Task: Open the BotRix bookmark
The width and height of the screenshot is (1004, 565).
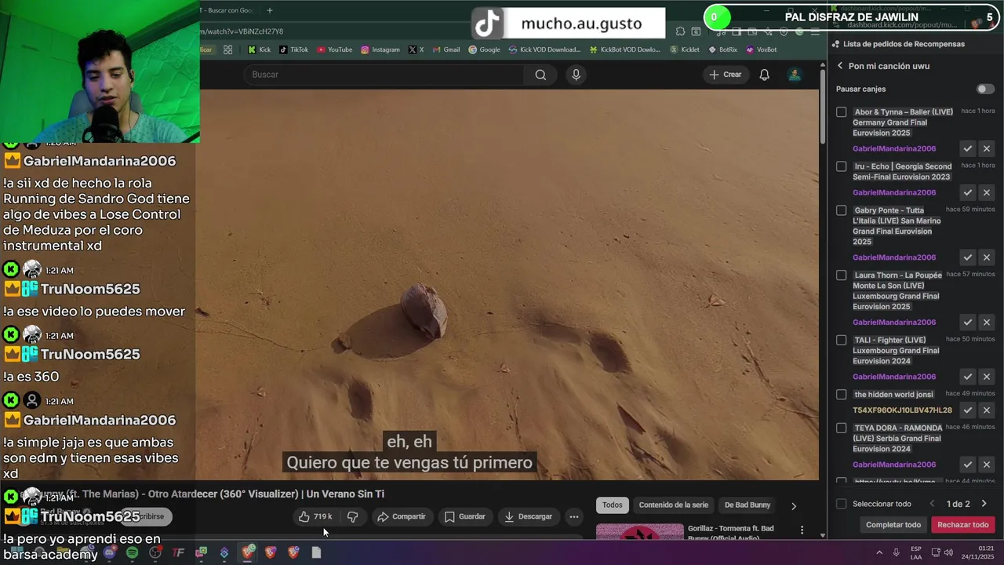Action: tap(722, 49)
